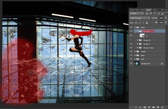Open the Pass Through blend mode dropdown
Screen dimensions: 168x109
[140, 18]
